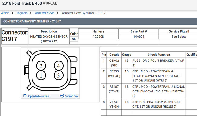Click pin 2 circle in connector diagram
The width and height of the screenshot is (197, 116).
pyautogui.click(x=41, y=66)
